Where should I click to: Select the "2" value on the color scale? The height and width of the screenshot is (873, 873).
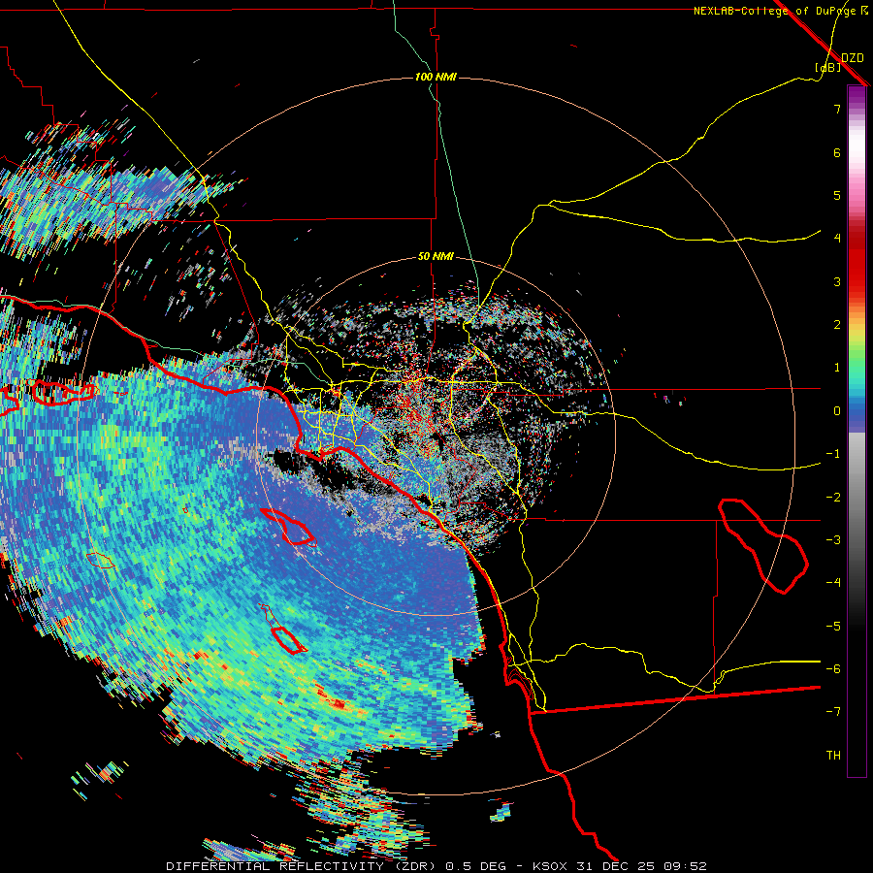click(837, 325)
